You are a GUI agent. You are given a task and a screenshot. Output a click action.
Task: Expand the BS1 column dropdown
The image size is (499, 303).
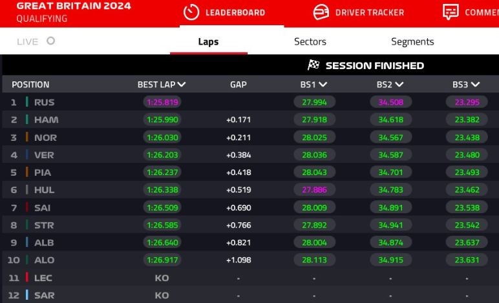click(323, 85)
